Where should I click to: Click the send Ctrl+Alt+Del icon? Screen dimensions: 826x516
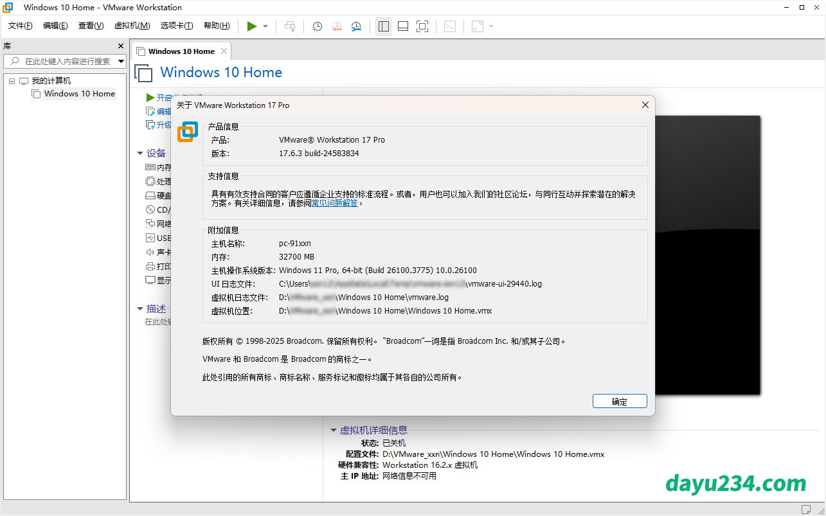[x=290, y=26]
